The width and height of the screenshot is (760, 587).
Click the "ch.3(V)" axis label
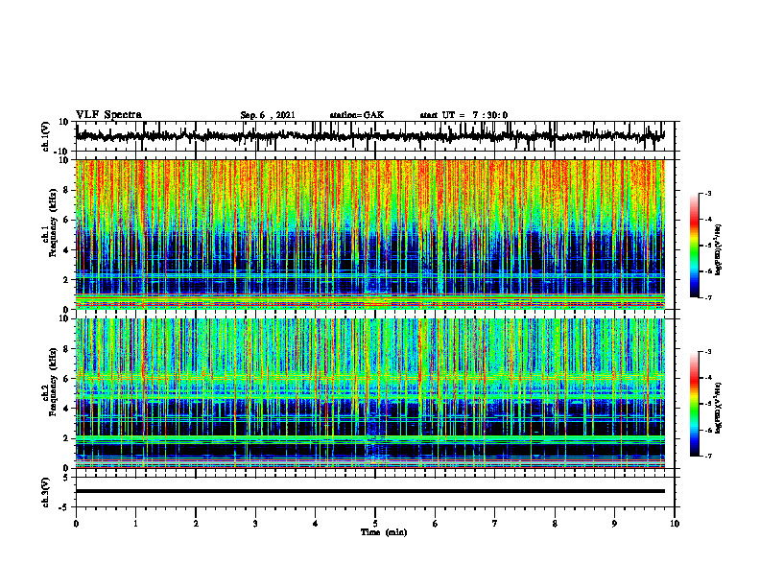[46, 492]
